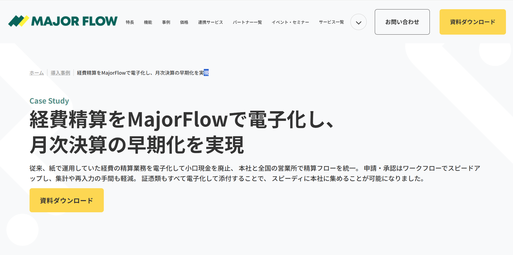Screen dimensions: 513x255
Task: Click the MAJOR FLOW wordmark text
Action: point(74,21)
